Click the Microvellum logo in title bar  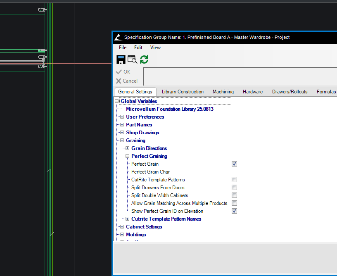point(118,38)
